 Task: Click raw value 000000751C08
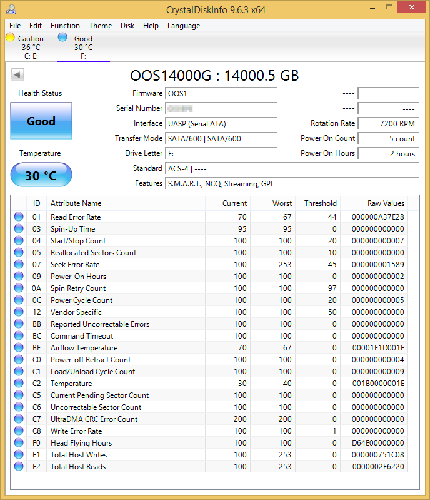point(377,455)
